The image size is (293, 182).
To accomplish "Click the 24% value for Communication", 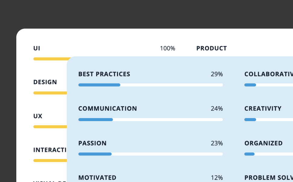I will [x=217, y=108].
